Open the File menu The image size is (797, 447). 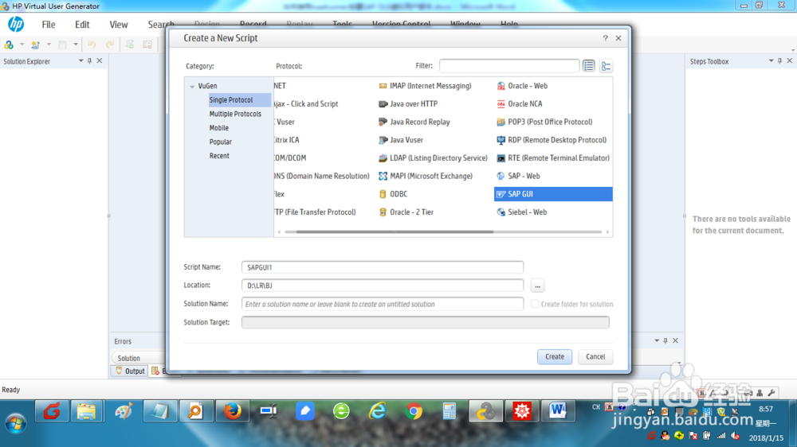49,25
